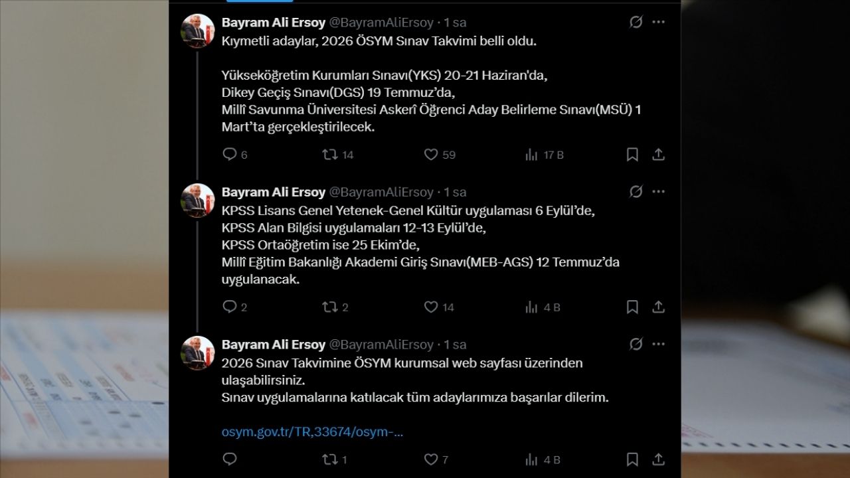The height and width of the screenshot is (478, 850).
Task: Click the '1 sa' timestamp on the first tweet
Action: pos(458,21)
